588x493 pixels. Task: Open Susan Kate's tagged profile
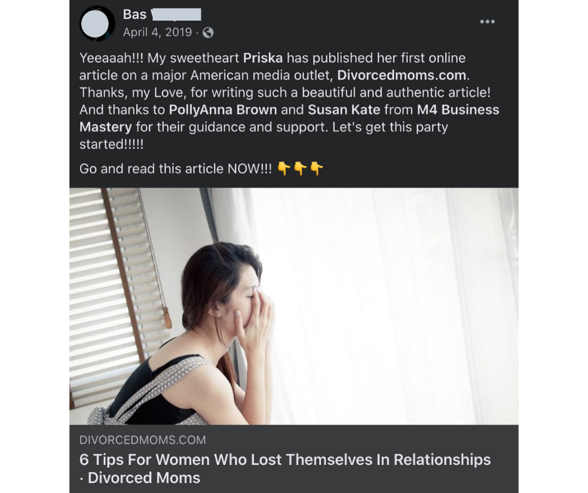344,109
